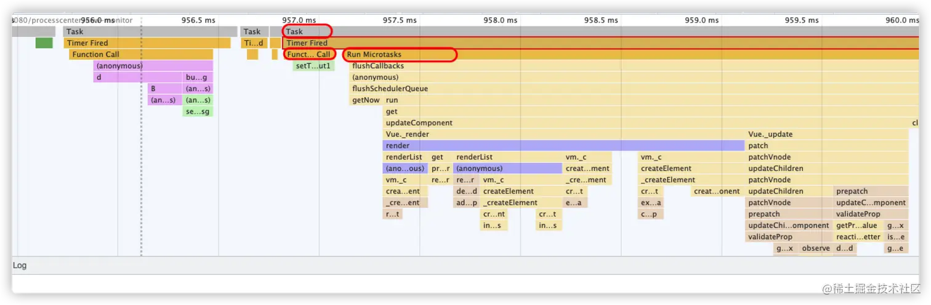Select the 'validateProp' block above getPr...alue
Viewport: 931px width, 305px height.
[871, 214]
